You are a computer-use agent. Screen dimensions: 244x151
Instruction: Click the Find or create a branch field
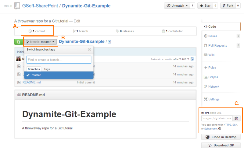point(59,60)
